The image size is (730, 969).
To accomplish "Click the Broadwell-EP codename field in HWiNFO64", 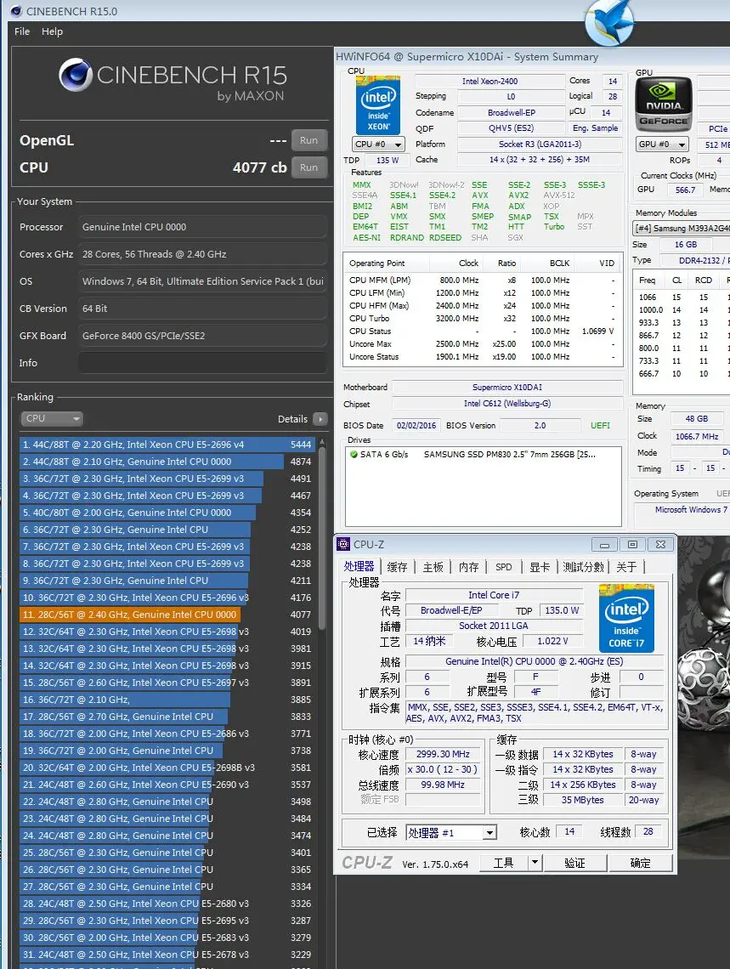I will pyautogui.click(x=512, y=112).
